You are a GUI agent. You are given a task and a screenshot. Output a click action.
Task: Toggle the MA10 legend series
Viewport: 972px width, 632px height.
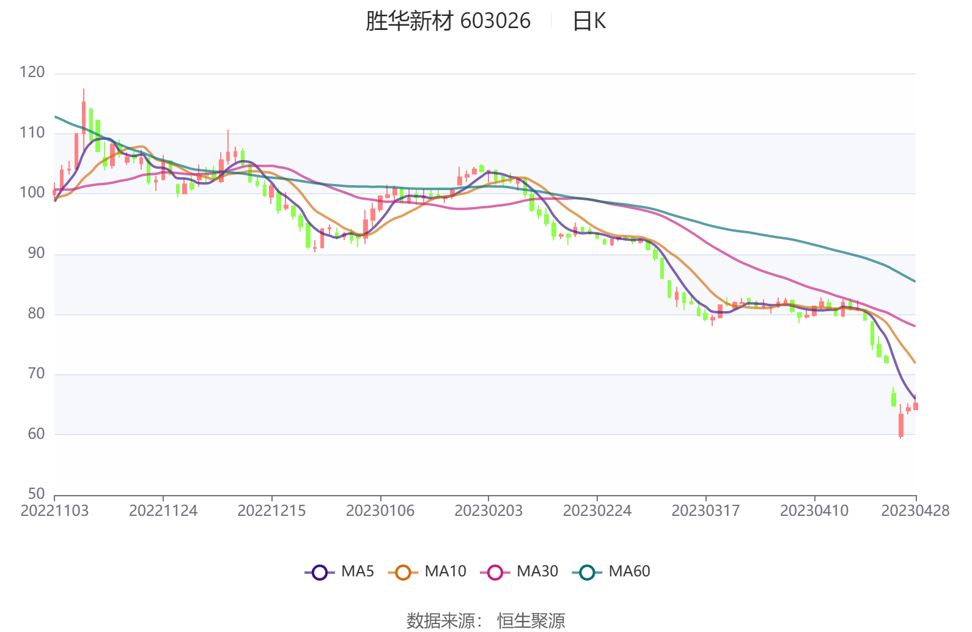point(427,571)
